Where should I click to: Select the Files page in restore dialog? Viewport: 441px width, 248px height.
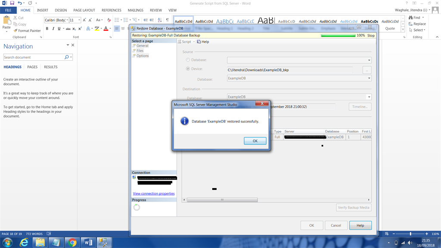coord(140,51)
